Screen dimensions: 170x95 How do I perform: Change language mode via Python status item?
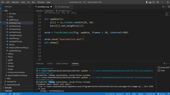(141, 94)
